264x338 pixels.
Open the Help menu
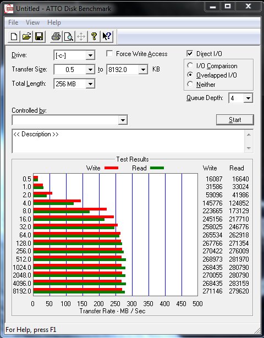point(54,23)
